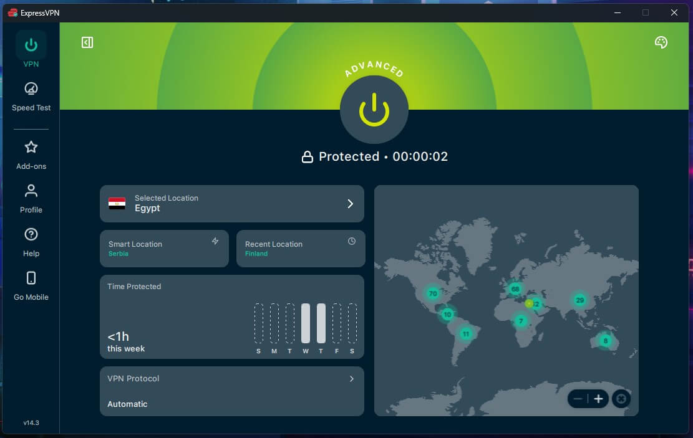Click the Time Protected card title
This screenshot has width=693, height=438.
(x=134, y=287)
